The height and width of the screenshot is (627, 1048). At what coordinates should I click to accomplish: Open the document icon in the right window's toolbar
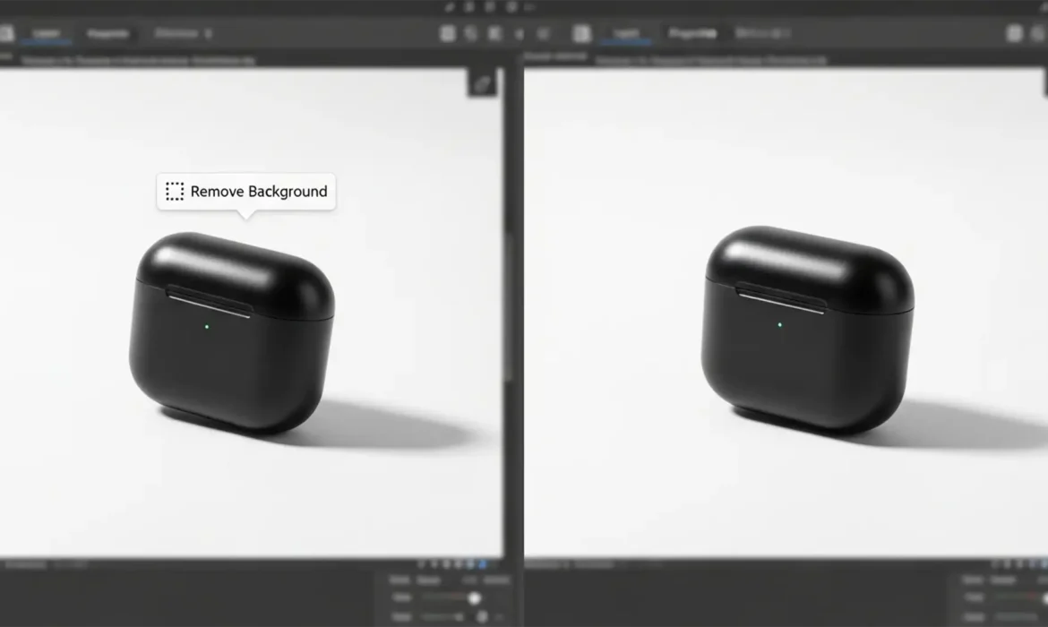580,32
